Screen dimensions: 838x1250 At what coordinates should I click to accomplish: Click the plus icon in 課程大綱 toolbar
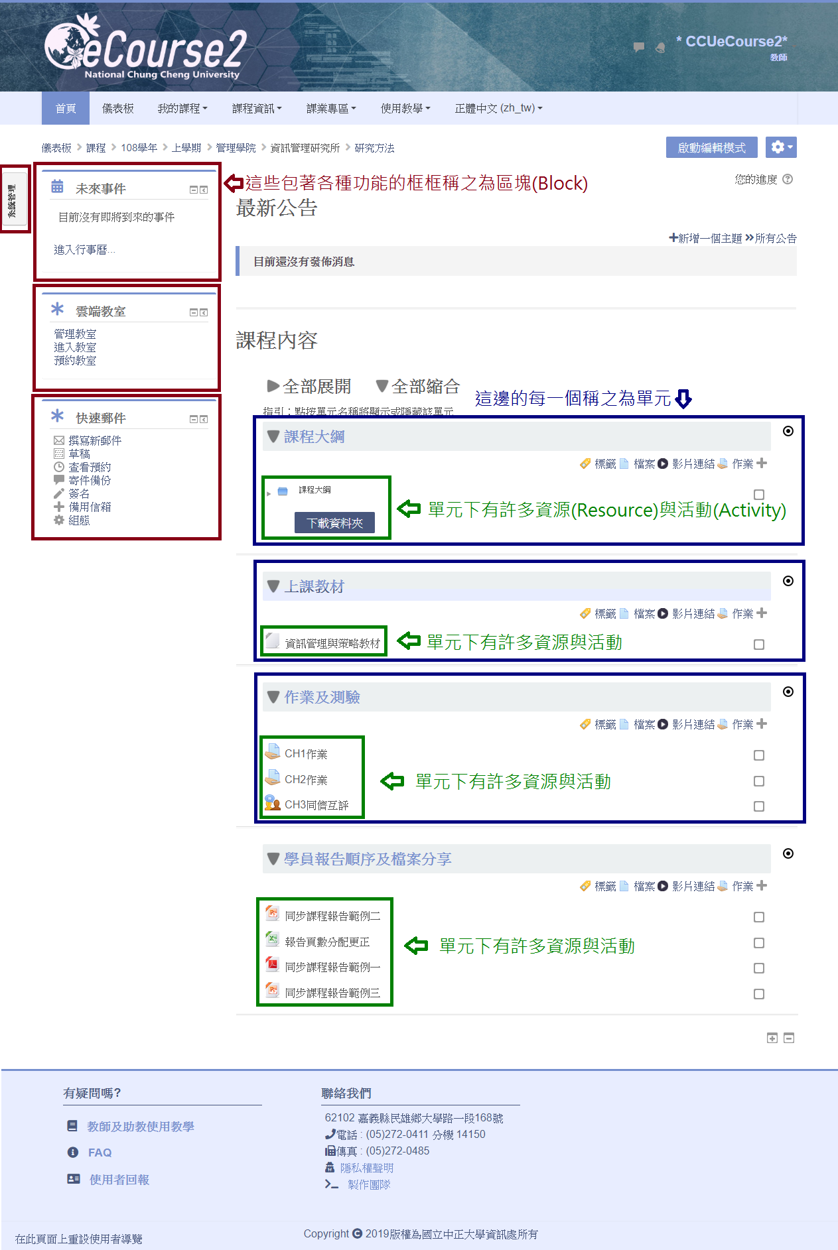762,463
